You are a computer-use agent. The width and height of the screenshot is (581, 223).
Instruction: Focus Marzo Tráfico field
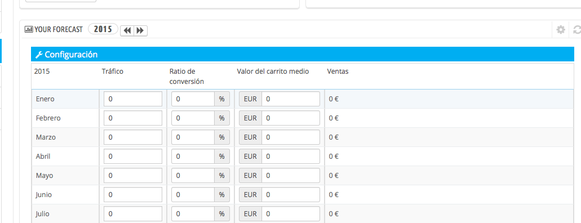[x=133, y=137]
